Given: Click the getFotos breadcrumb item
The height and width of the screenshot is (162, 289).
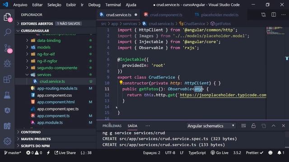Looking at the screenshot, I should click(221, 24).
